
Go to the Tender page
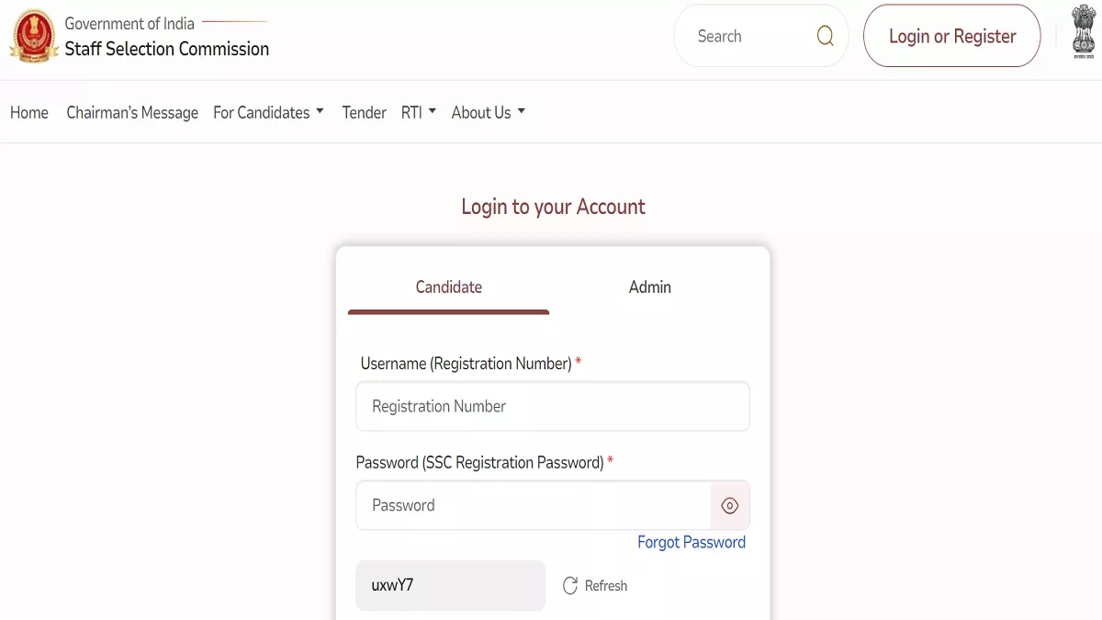click(x=365, y=112)
